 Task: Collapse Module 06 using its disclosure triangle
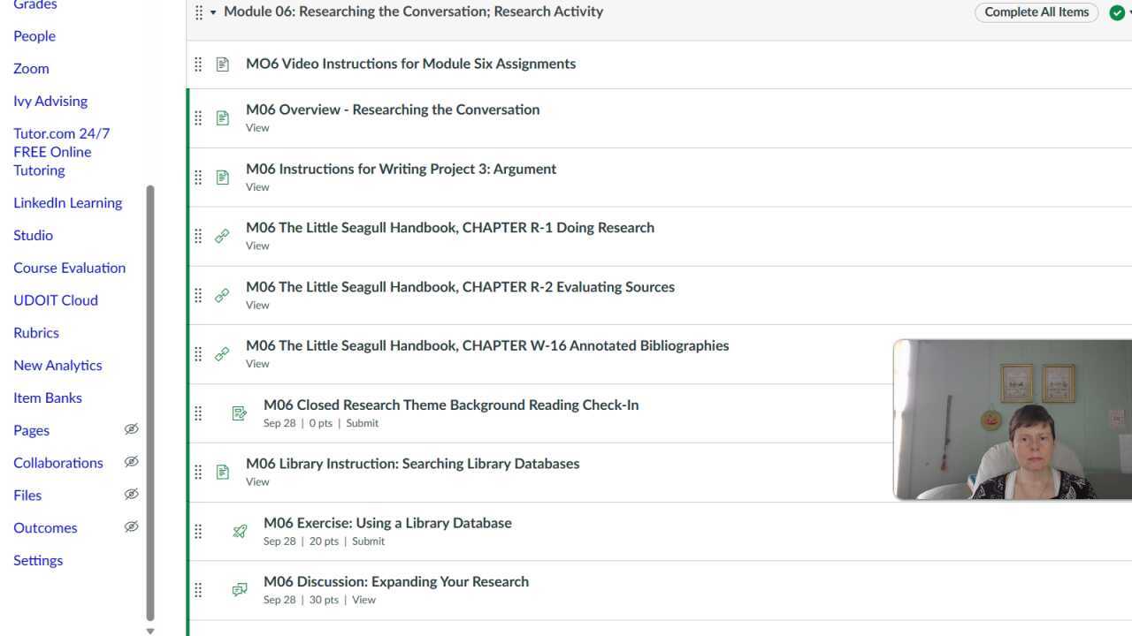(212, 12)
